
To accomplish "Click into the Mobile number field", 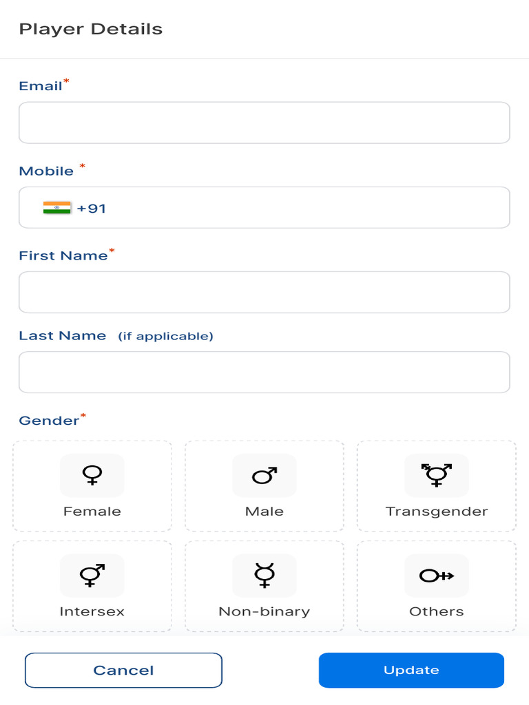I will [x=303, y=208].
